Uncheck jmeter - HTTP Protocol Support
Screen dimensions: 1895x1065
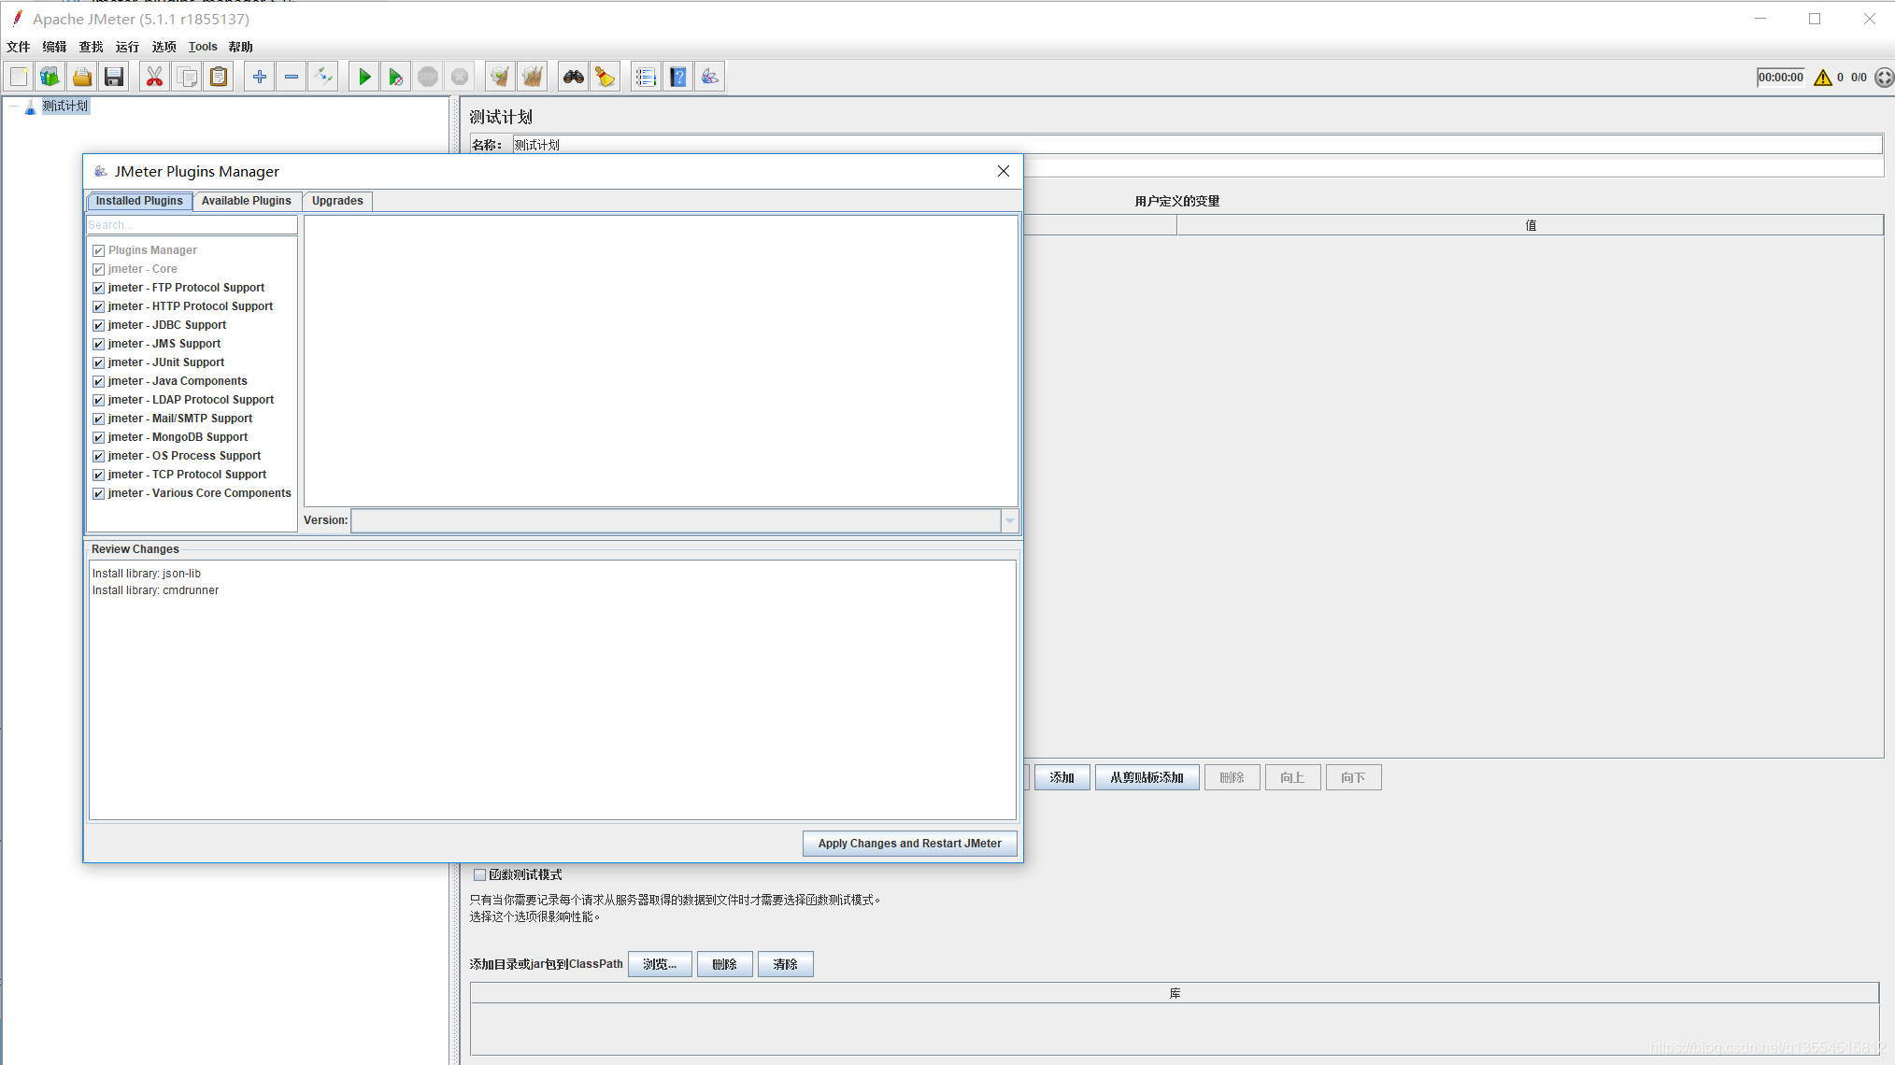coord(98,306)
